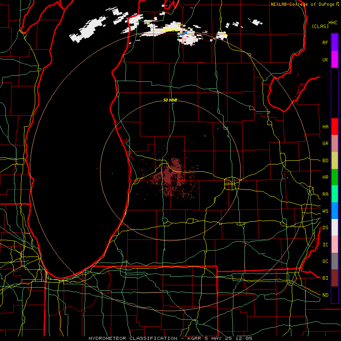Click the purple RF legend color swatch
This screenshot has width=341, height=341.
tap(335, 42)
